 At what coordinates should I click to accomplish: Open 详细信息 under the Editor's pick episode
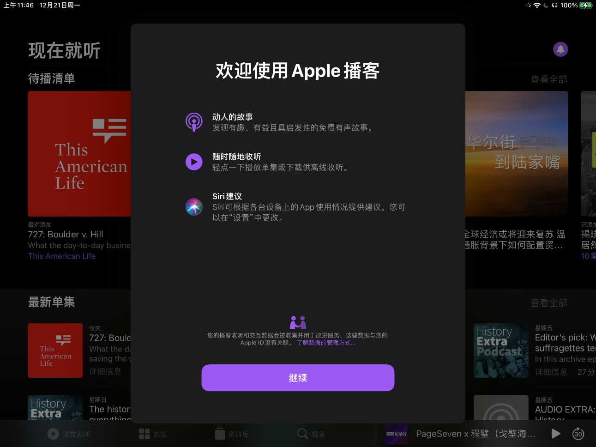click(x=551, y=372)
